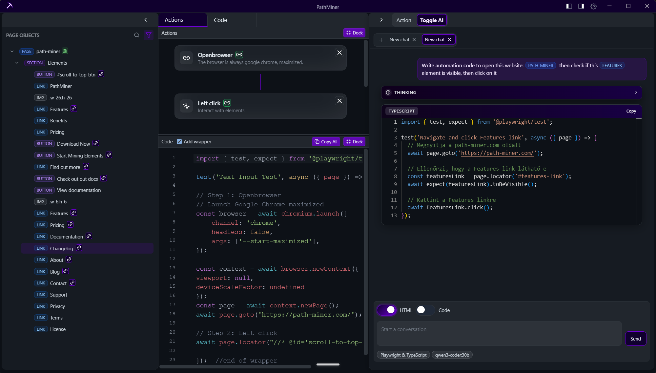Collapse the Elements section in Page Objects
656x373 pixels.
(x=17, y=63)
